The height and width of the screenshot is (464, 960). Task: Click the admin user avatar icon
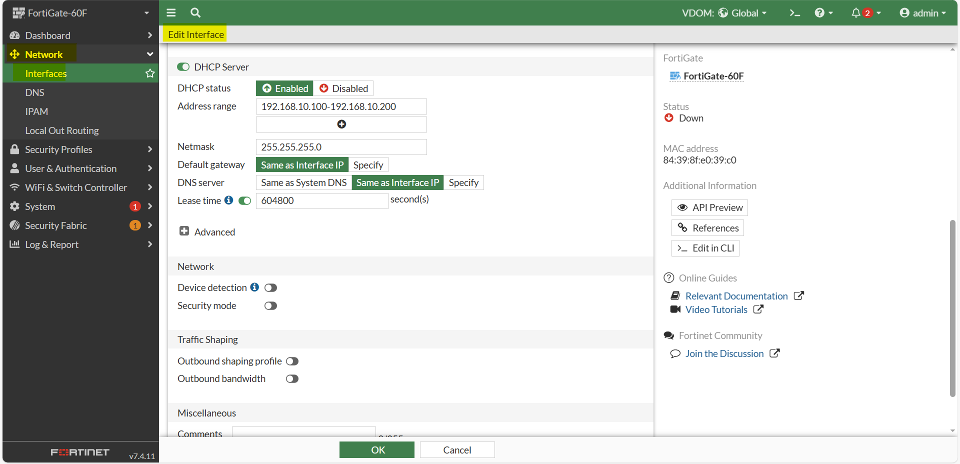(904, 13)
